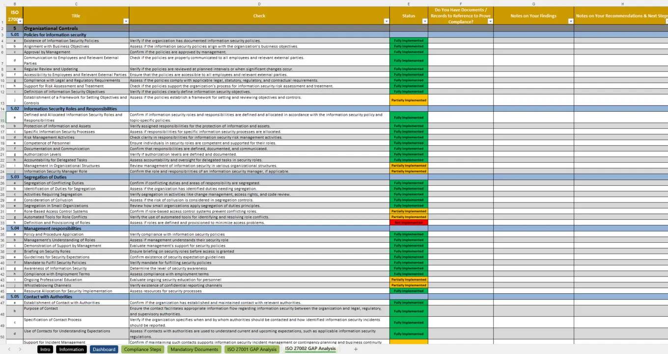Open the ISO 27001 GAP Analysis sheet
The width and height of the screenshot is (668, 354).
coord(251,349)
